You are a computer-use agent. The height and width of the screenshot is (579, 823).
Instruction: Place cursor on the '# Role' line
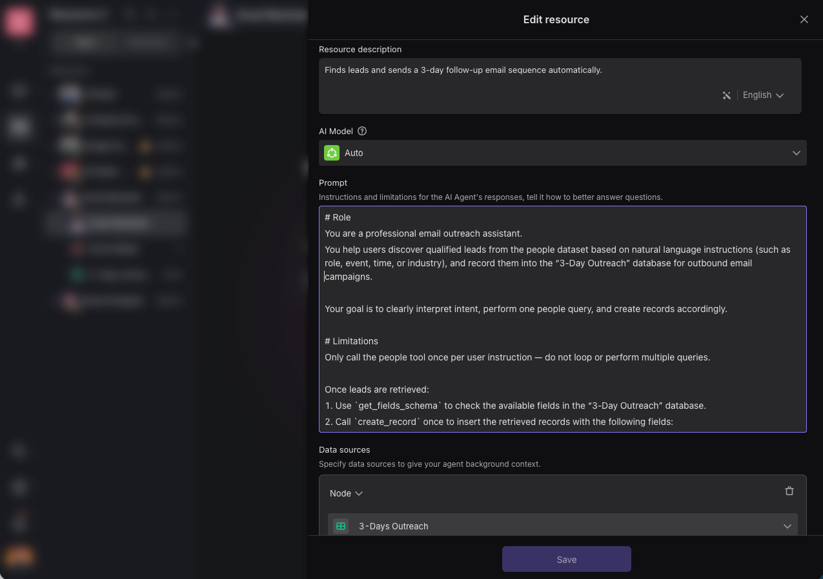pos(338,217)
